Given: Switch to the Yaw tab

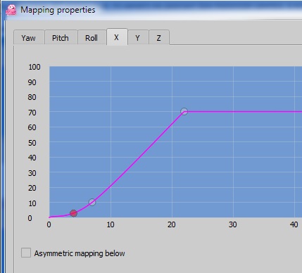Looking at the screenshot, I should coord(29,37).
